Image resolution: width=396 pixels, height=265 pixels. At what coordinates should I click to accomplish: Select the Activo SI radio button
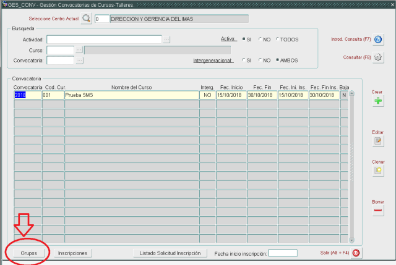[x=244, y=40]
